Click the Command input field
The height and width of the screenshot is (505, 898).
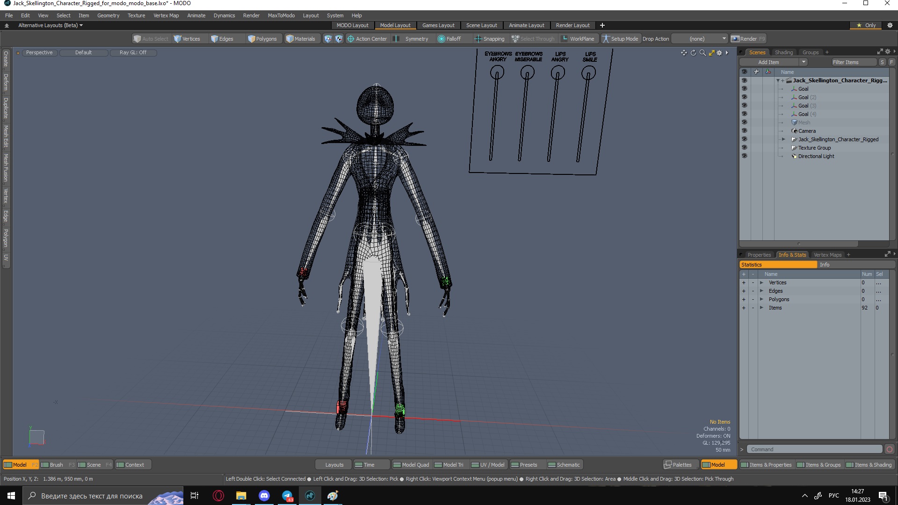pos(814,449)
